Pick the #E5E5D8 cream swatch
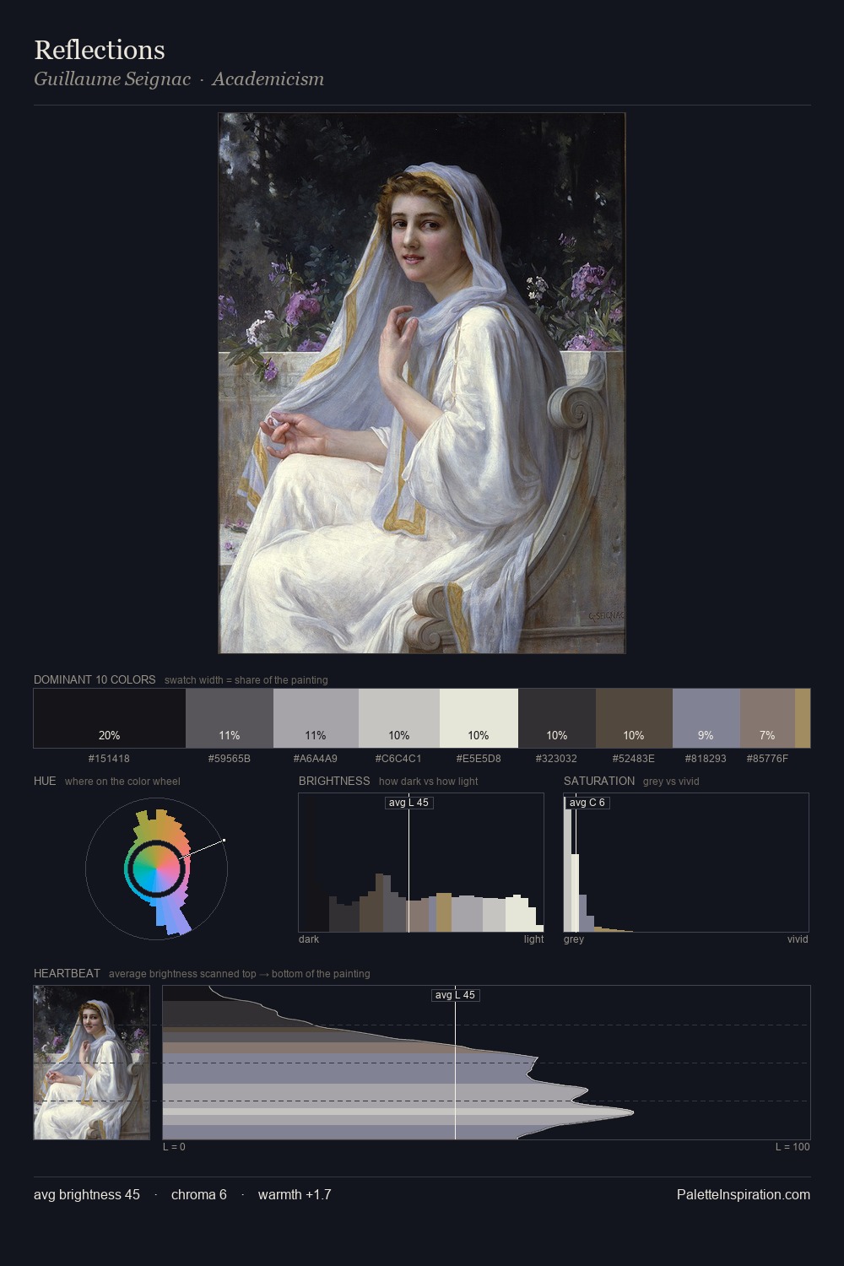 (x=479, y=718)
